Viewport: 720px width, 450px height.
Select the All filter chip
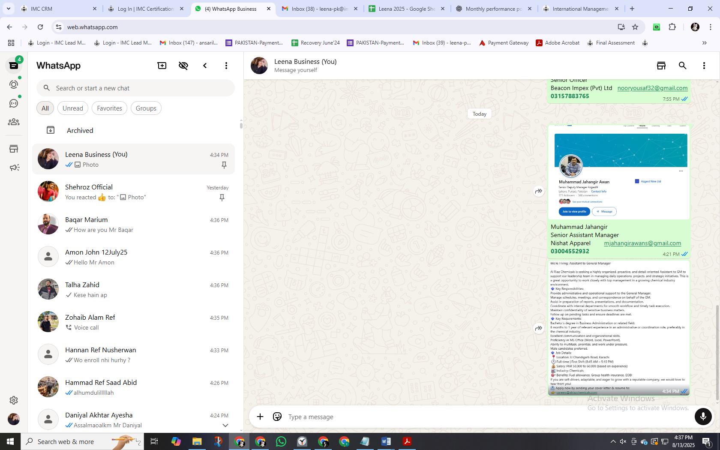click(45, 108)
